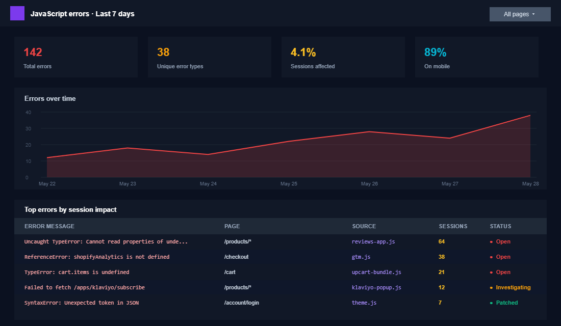The image size is (561, 326).
Task: Click the /checkout page cell
Action: tap(237, 257)
